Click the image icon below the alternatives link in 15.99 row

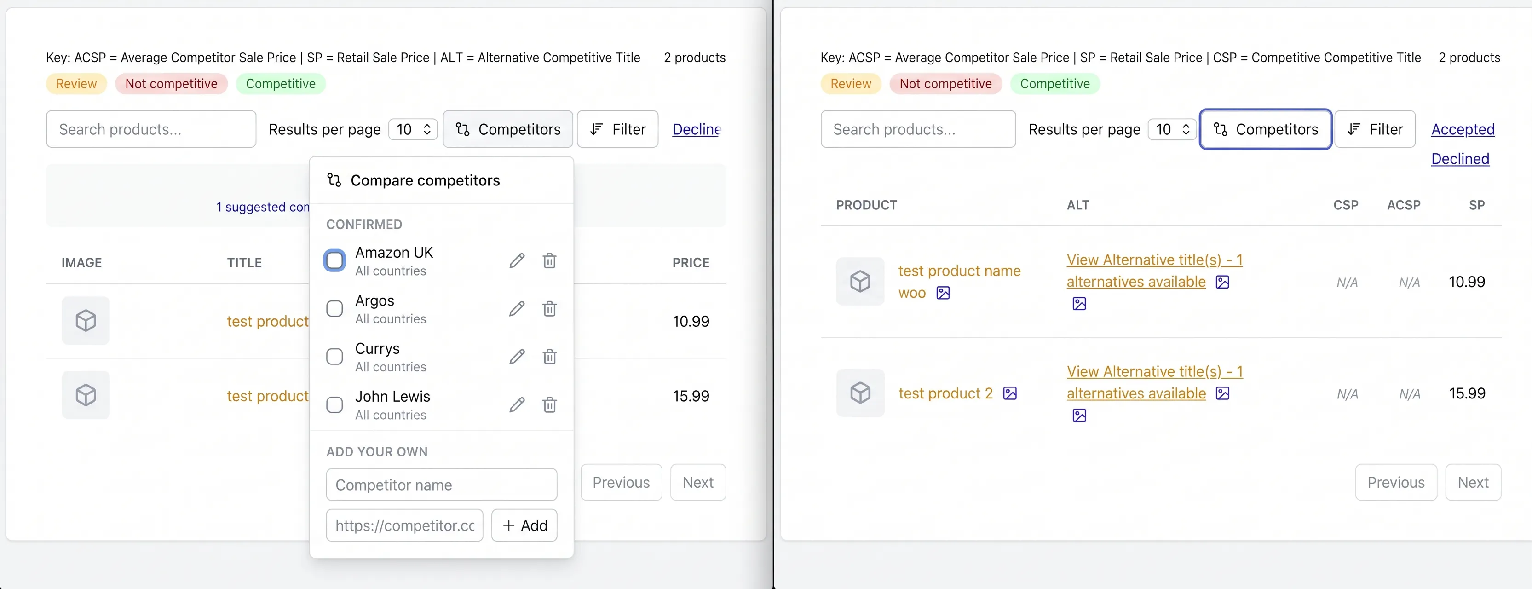(x=1079, y=415)
